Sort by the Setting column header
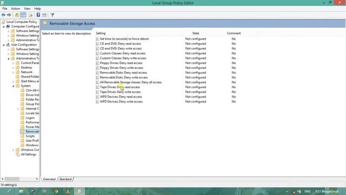This screenshot has width=346, height=195. [101, 33]
